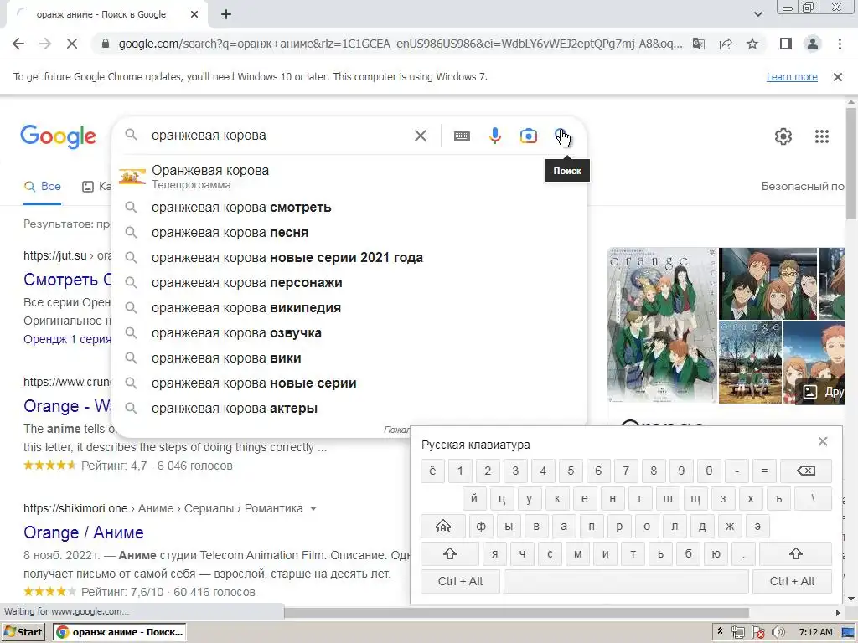Toggle right Ctrl + Alt key

792,582
